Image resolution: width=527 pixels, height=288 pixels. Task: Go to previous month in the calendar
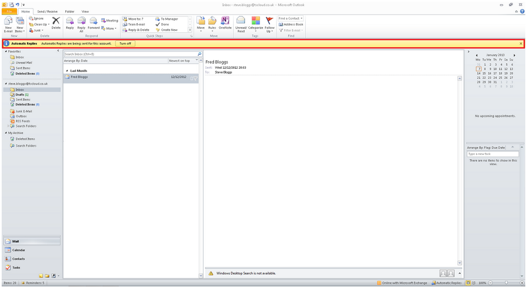(x=476, y=55)
